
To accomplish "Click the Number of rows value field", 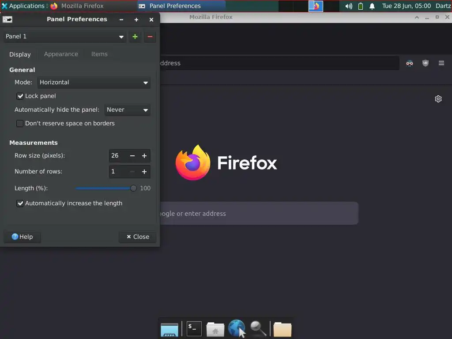I will [x=117, y=172].
